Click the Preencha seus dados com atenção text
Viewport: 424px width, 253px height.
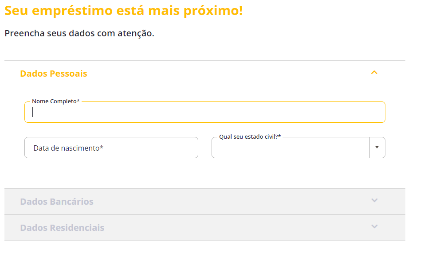click(x=79, y=33)
